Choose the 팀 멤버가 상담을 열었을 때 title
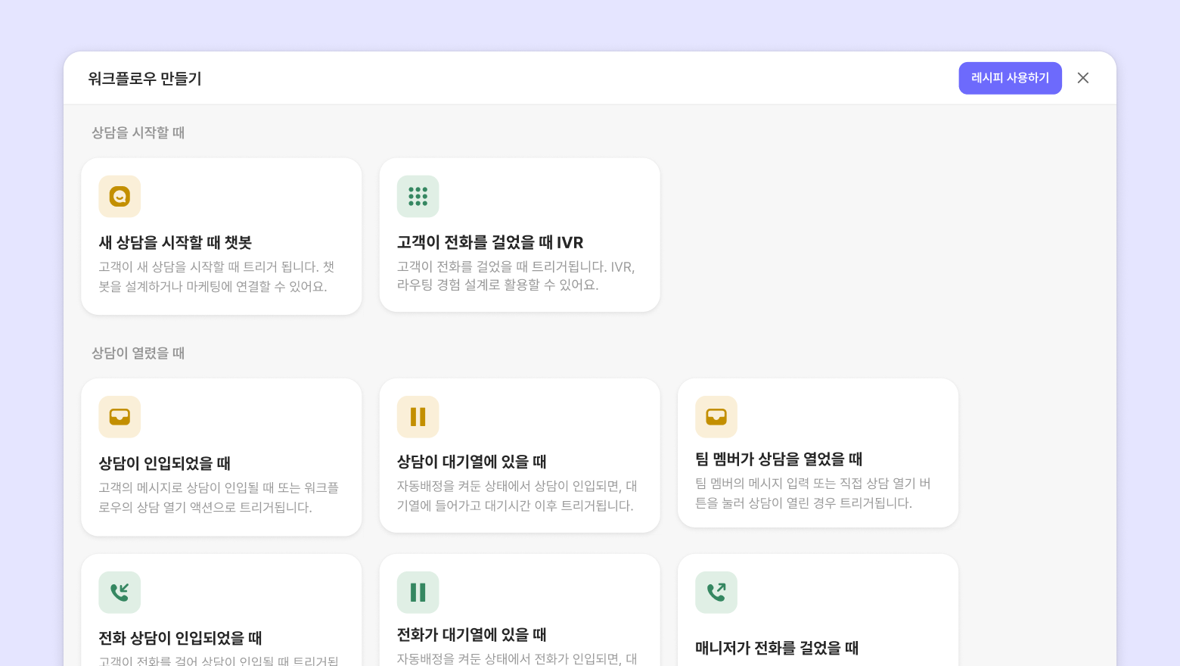The height and width of the screenshot is (666, 1180). click(x=779, y=459)
